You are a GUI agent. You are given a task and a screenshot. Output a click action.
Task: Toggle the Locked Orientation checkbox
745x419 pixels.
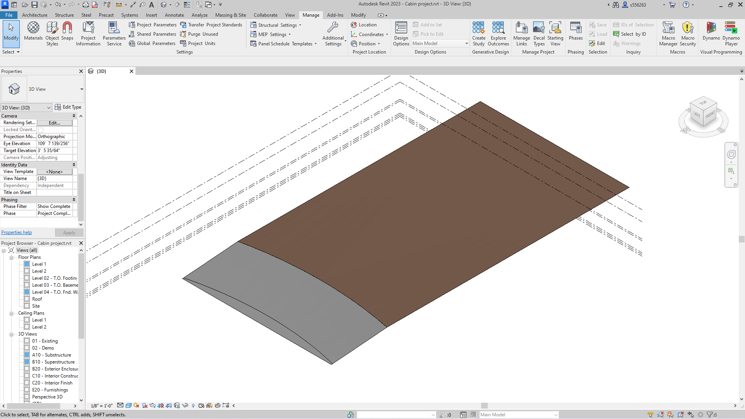pos(40,130)
